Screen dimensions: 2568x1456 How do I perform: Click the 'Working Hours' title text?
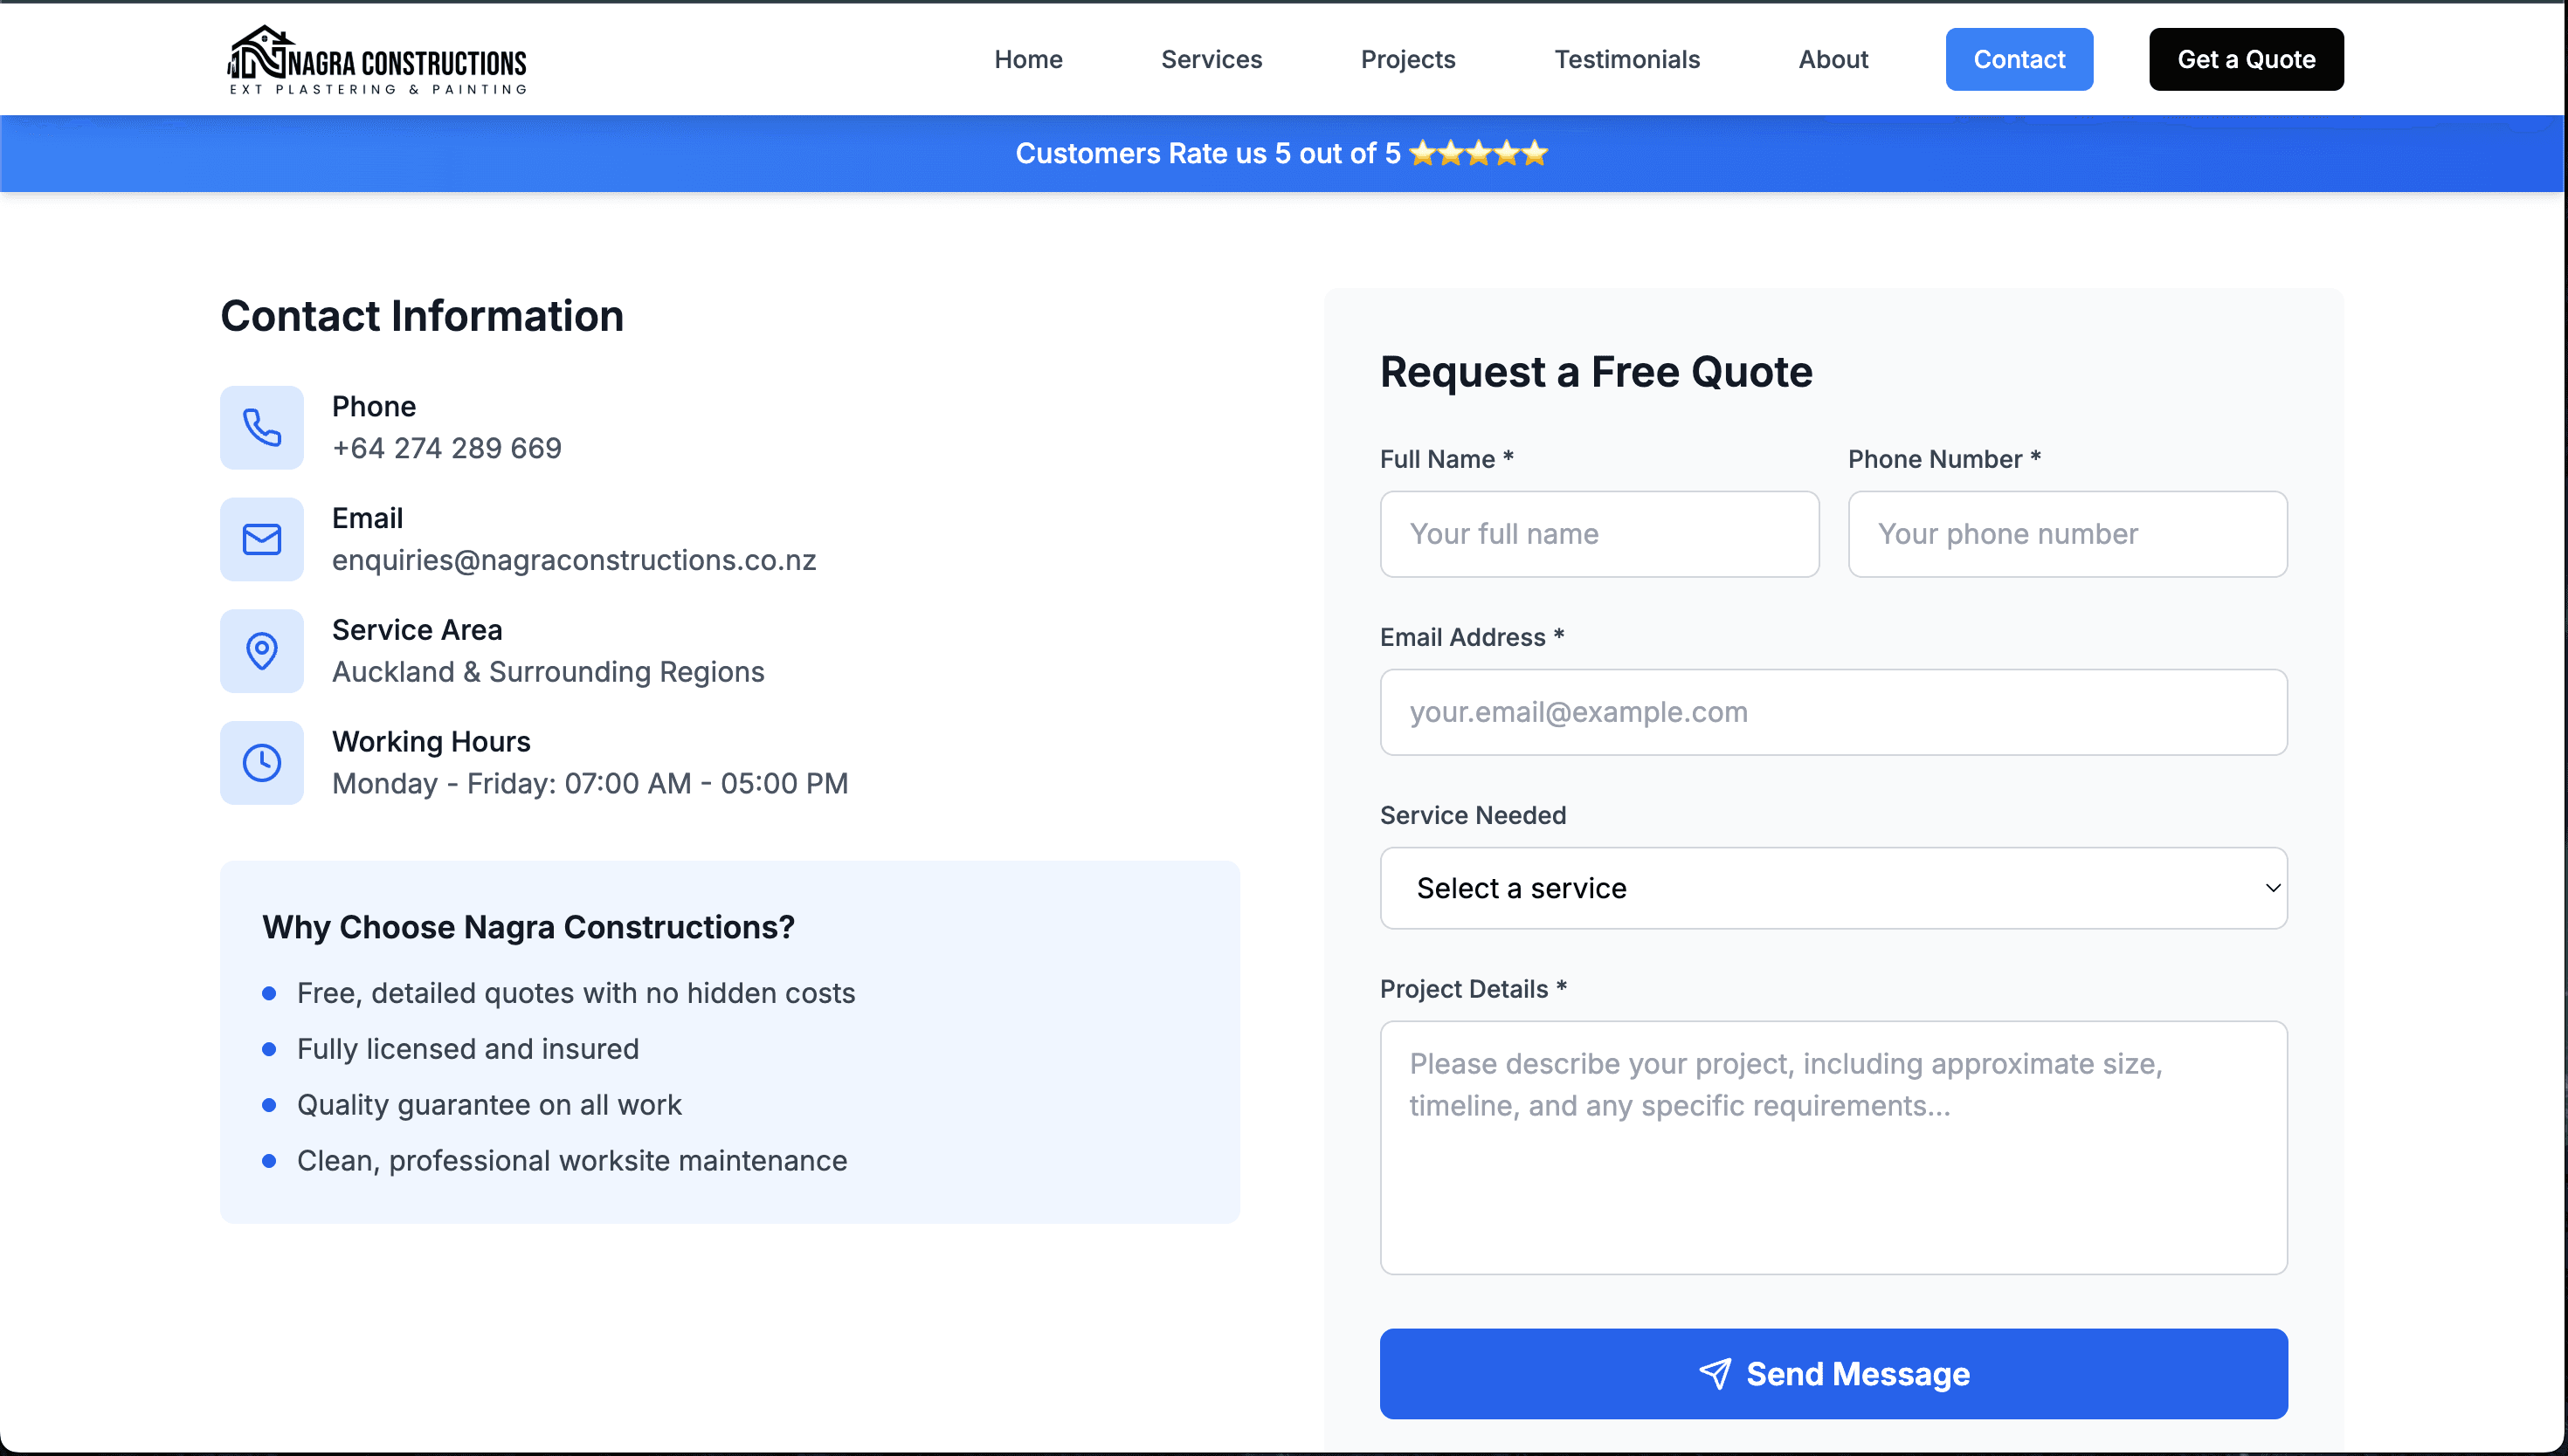click(x=431, y=741)
